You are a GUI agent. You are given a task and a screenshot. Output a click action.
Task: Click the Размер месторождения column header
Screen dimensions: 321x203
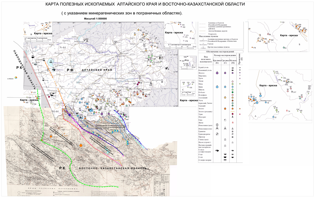pyautogui.click(x=225, y=55)
